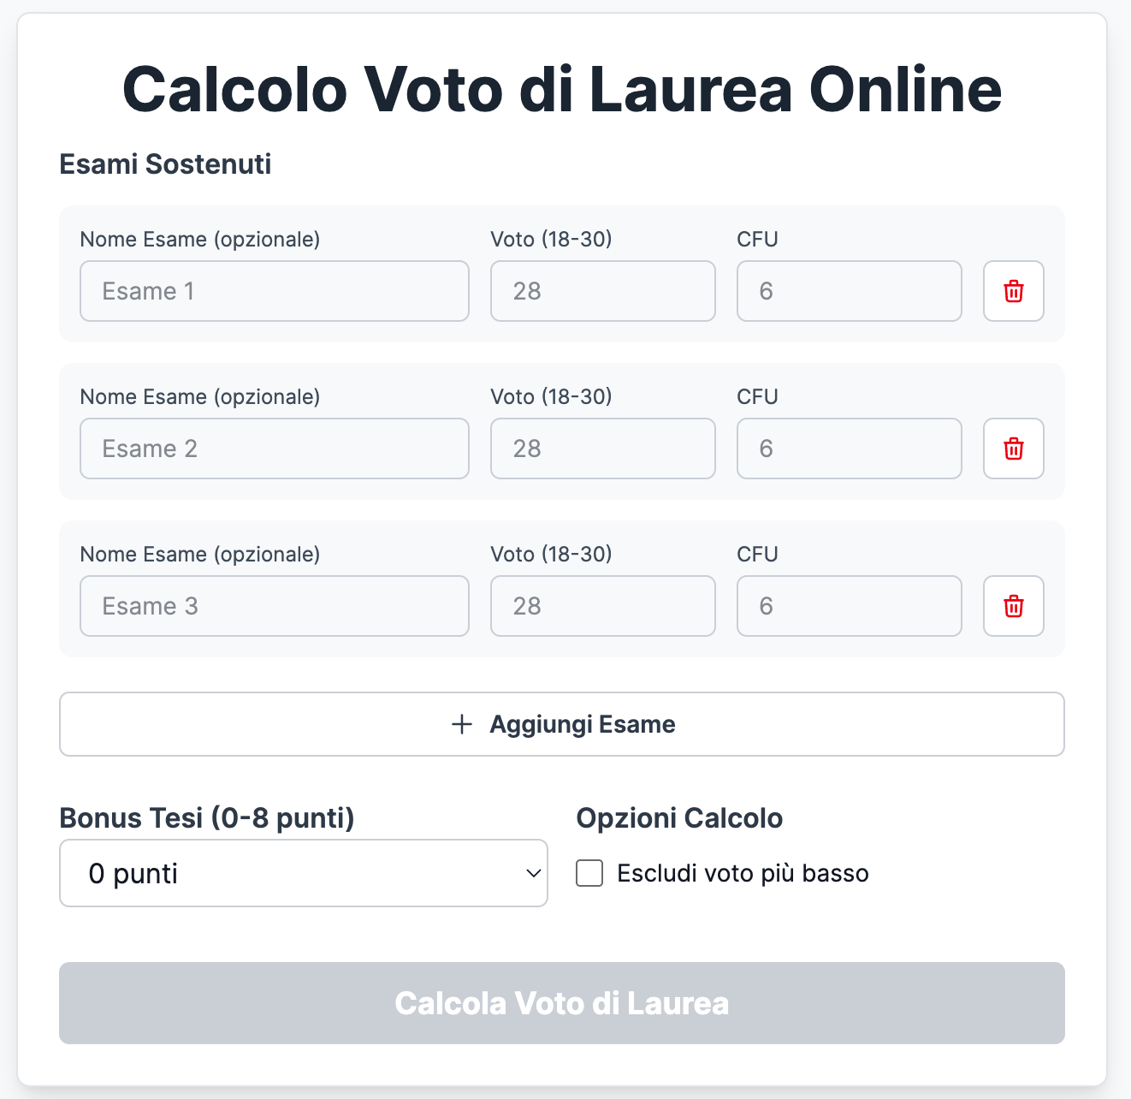
Task: Delete Esame 3 using the trash icon
Action: tap(1013, 606)
